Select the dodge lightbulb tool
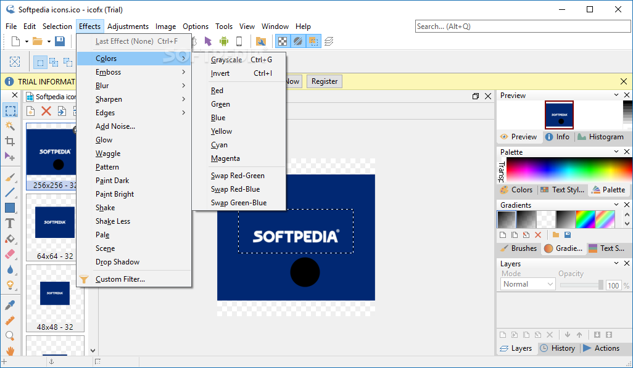Viewport: 633px width, 368px height. (10, 285)
